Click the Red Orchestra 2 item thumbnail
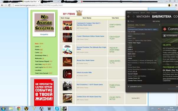The width and height of the screenshot is (178, 111). click(x=67, y=86)
